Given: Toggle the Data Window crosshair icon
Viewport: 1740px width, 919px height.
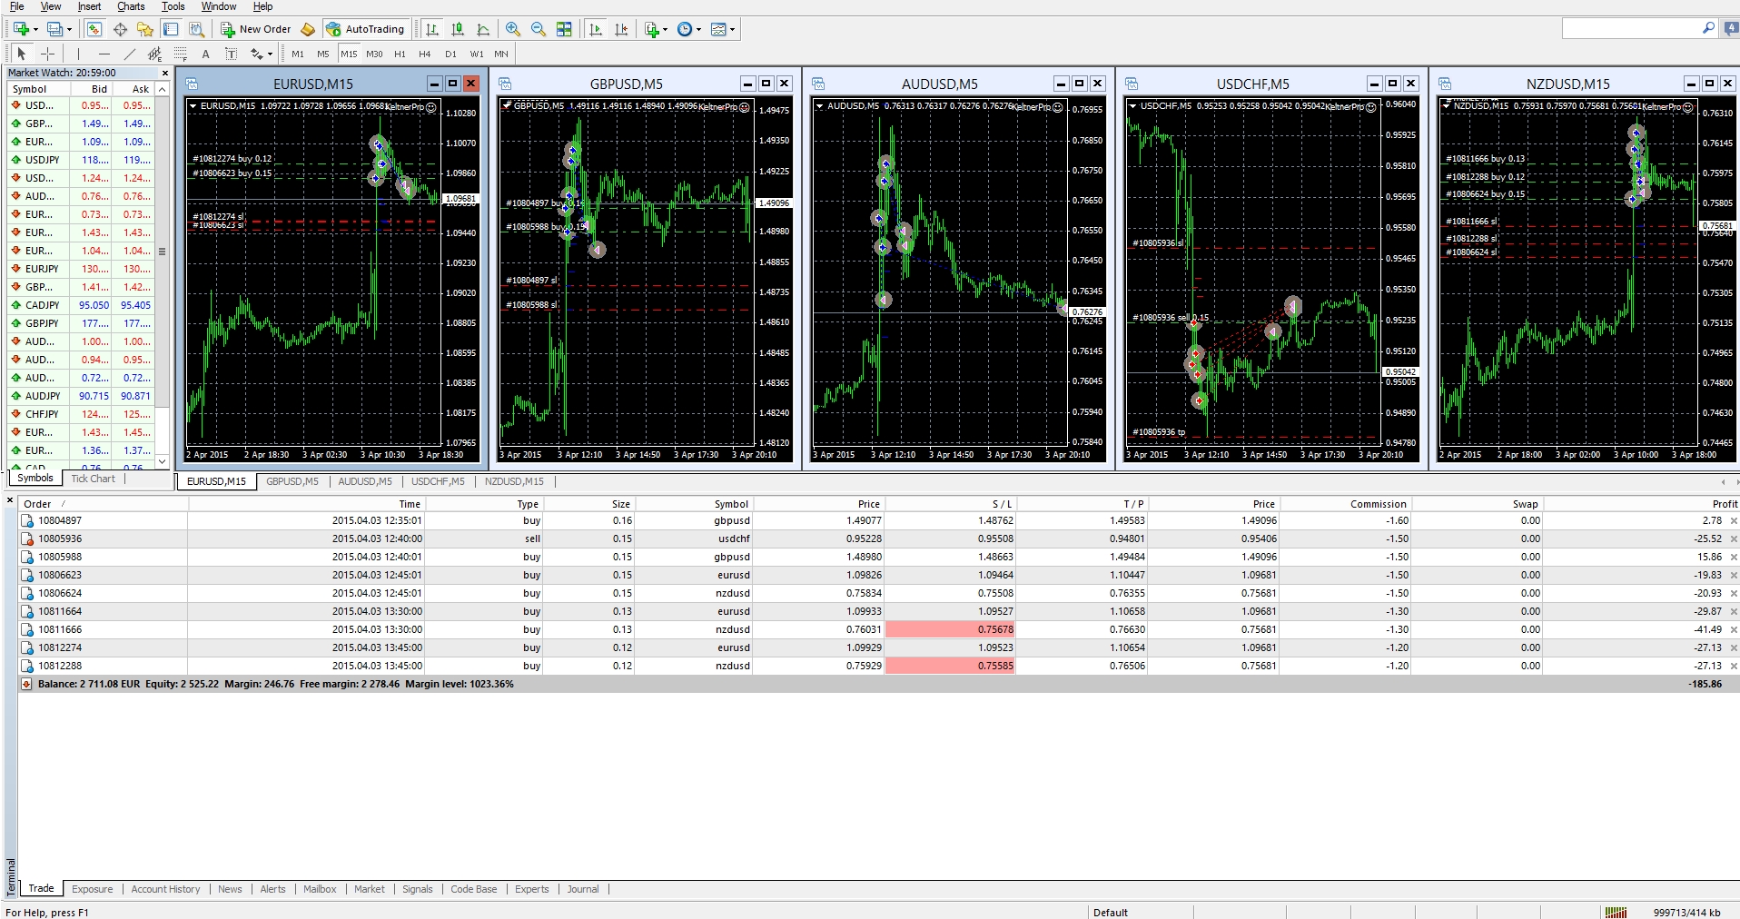Looking at the screenshot, I should pyautogui.click(x=120, y=29).
